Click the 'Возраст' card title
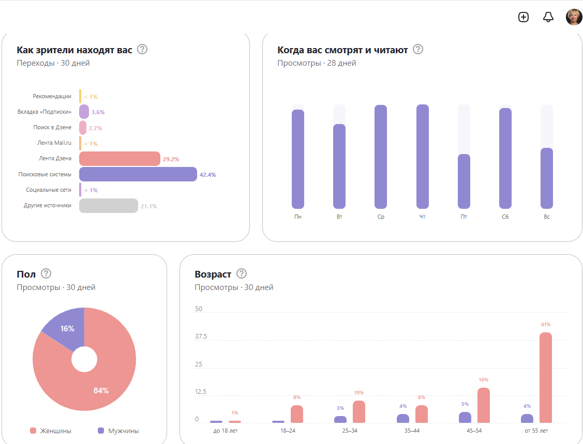This screenshot has height=444, width=583. coord(213,274)
